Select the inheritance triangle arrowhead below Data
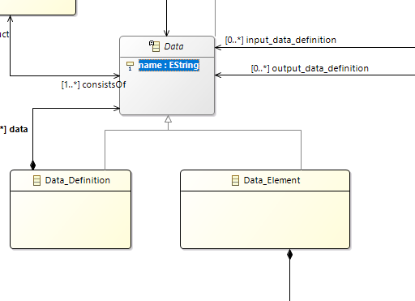This screenshot has height=301, width=415. click(168, 118)
